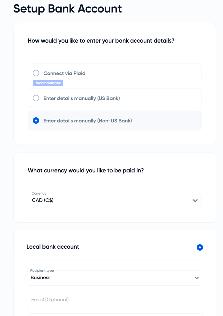Click the "How would you like to enter" heading

(101, 41)
